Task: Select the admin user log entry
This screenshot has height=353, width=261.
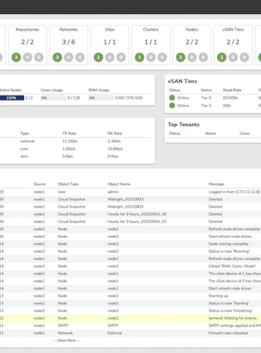Action: coord(130,192)
